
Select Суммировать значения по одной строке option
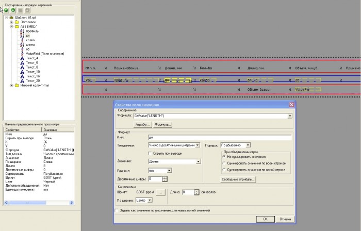pos(224,170)
